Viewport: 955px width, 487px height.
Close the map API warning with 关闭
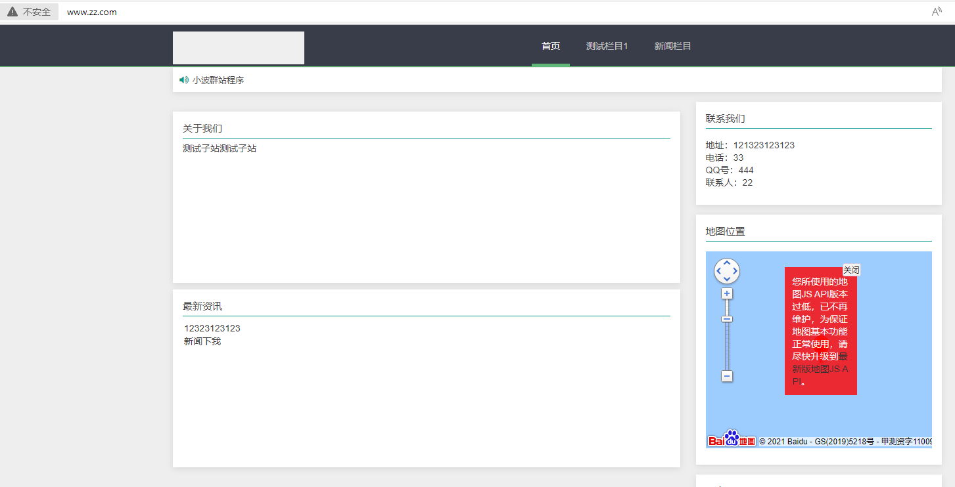(851, 270)
